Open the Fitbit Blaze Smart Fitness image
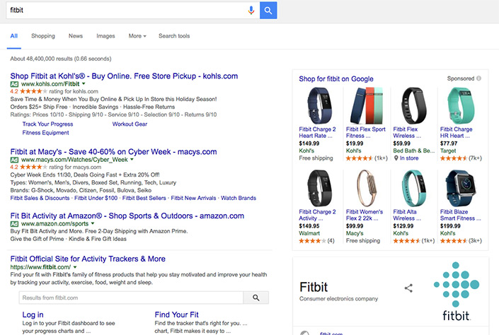Image resolution: width=499 pixels, height=335 pixels. pyautogui.click(x=461, y=188)
